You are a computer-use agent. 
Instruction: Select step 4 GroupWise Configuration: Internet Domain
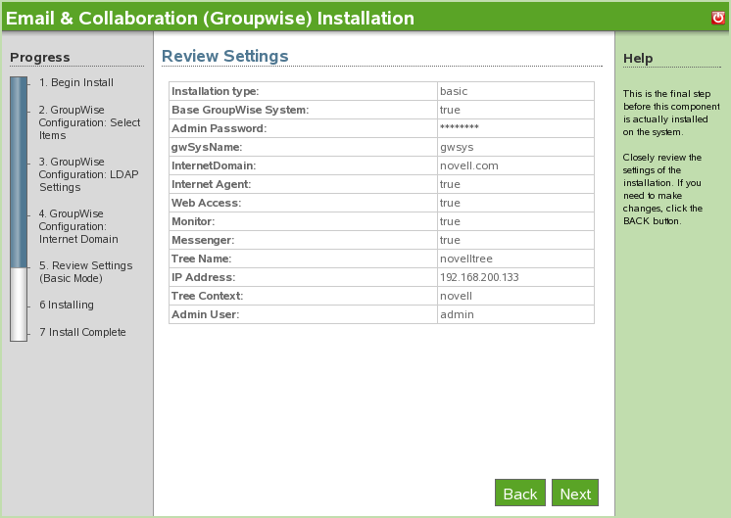pyautogui.click(x=78, y=226)
